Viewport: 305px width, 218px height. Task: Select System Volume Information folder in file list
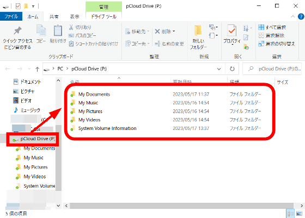click(107, 128)
